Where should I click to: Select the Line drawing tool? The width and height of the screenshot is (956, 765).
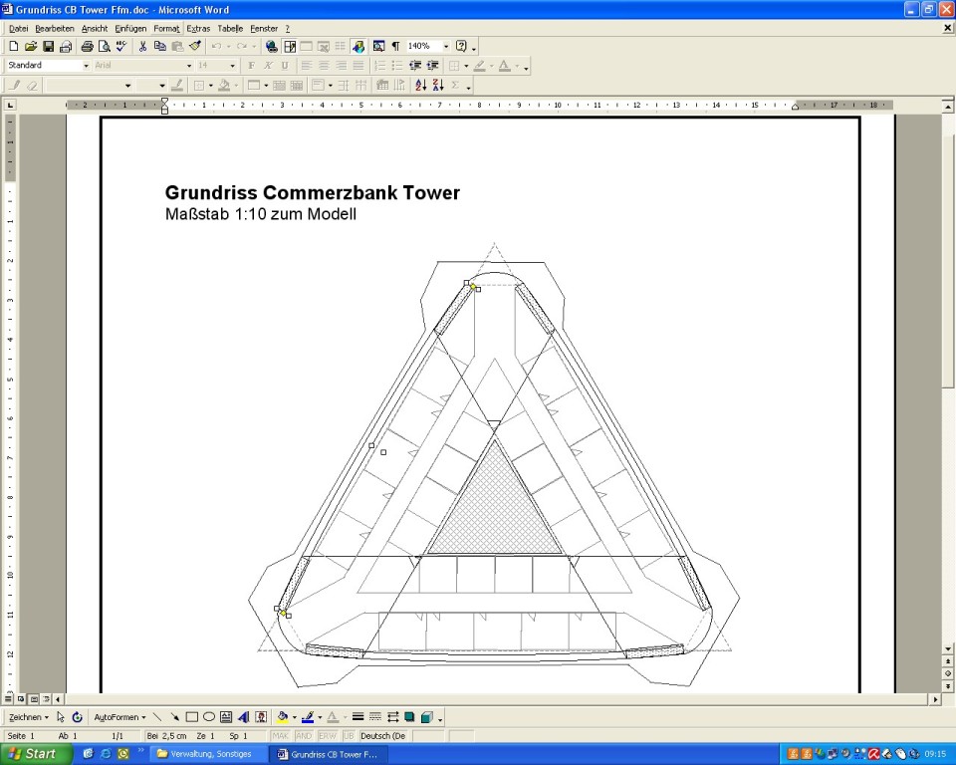(157, 717)
